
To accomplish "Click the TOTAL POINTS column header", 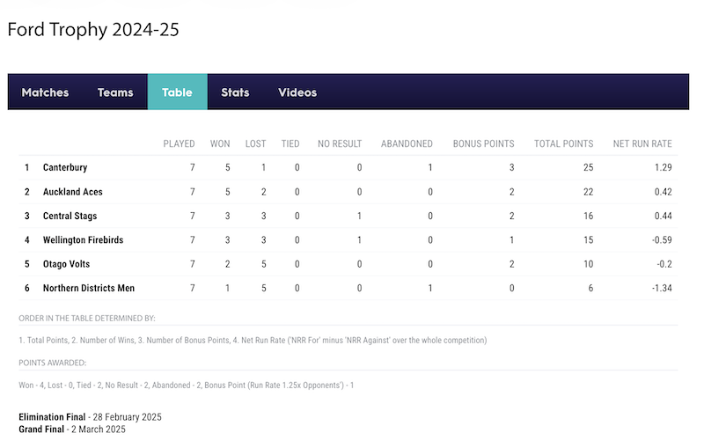I will coord(563,143).
